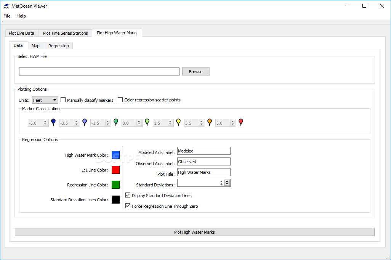391x260 pixels.
Task: Open the Help menu
Action: tap(21, 16)
